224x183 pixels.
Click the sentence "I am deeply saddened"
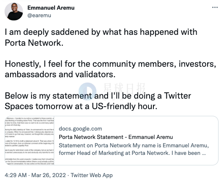[x=101, y=32]
